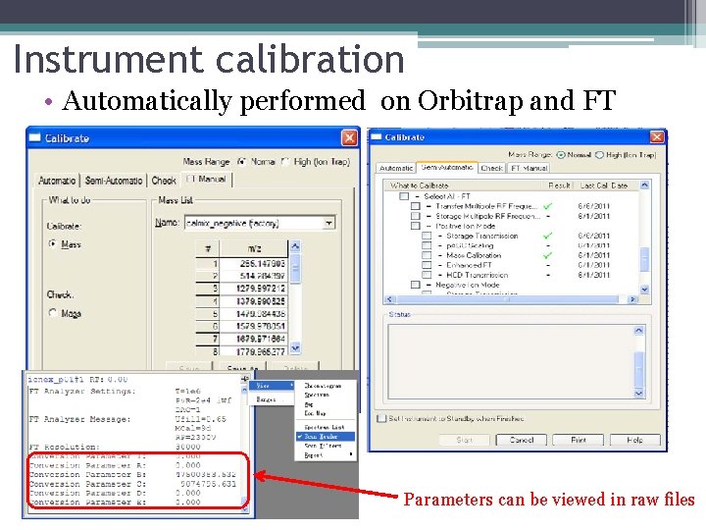Viewport: 706px width, 530px height.
Task: Click the green checkmark for Transfer Multipole RF
Action: pyautogui.click(x=547, y=206)
